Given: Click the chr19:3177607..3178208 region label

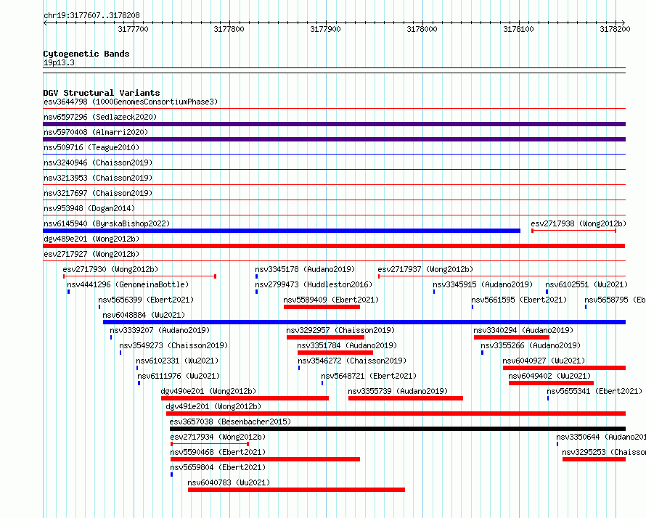Looking at the screenshot, I should pyautogui.click(x=91, y=15).
